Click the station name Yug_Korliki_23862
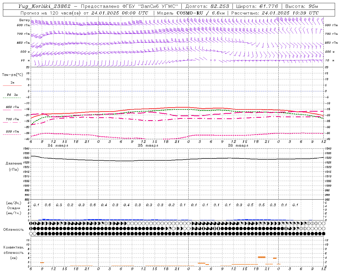The width and height of the screenshot is (339, 271). point(44,6)
